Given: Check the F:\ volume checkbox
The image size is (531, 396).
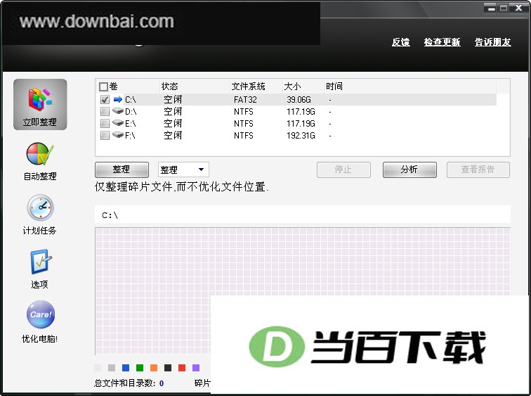Looking at the screenshot, I should click(x=105, y=136).
